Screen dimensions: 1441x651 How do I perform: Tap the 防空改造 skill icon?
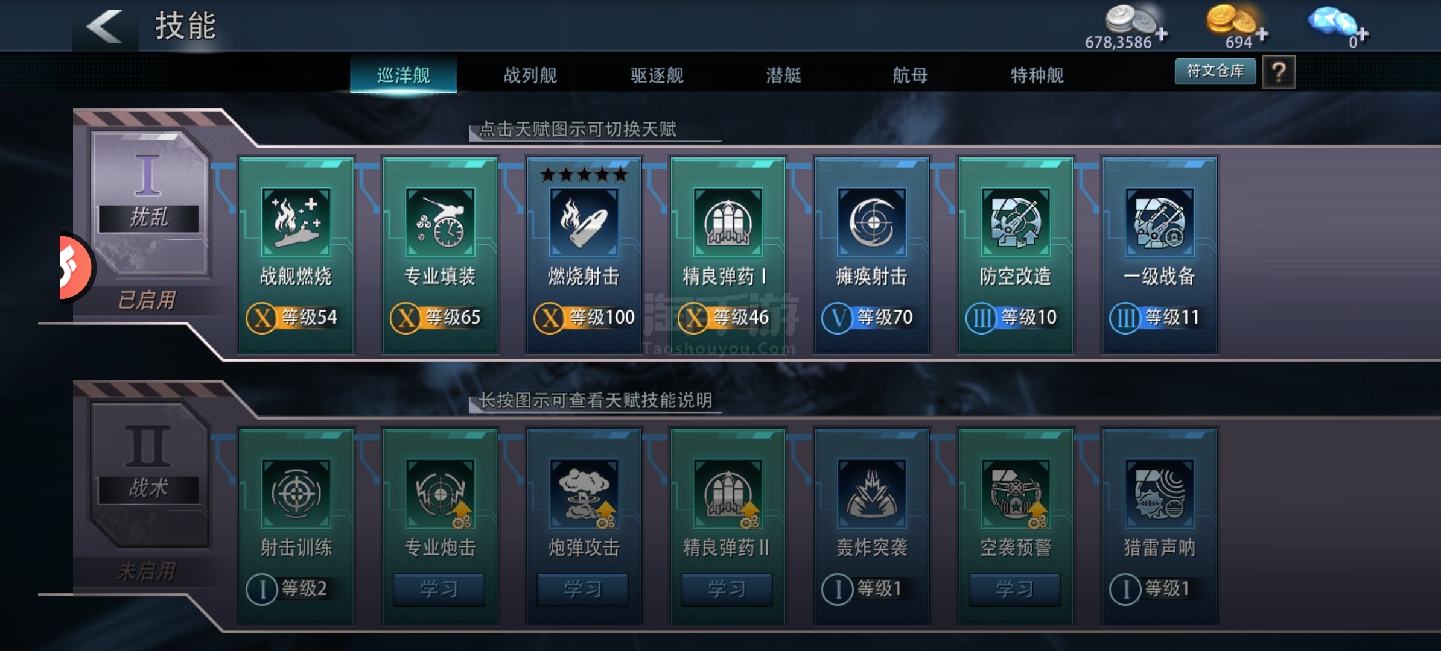[x=1016, y=222]
